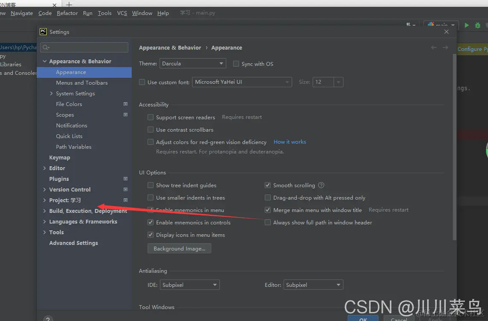Uncheck Enable mnemonics in controls
Screen dimensions: 488x321
tap(150, 223)
